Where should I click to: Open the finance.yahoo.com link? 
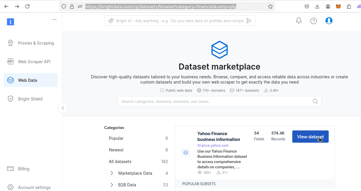pyautogui.click(x=213, y=145)
